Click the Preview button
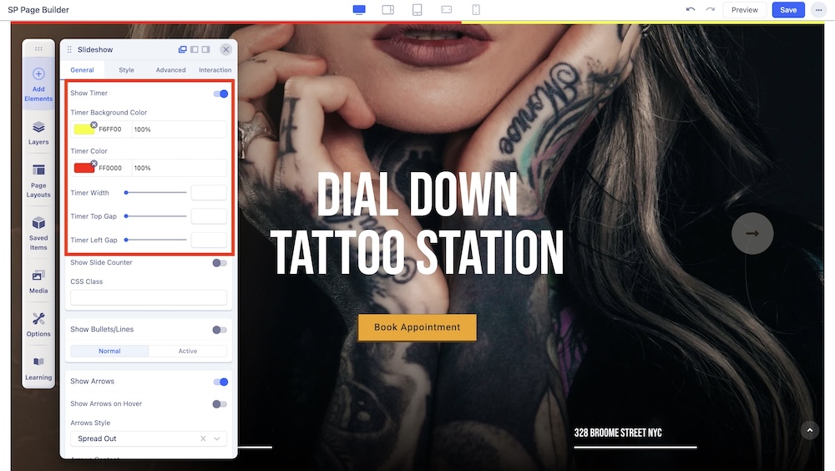The height and width of the screenshot is (471, 835). pyautogui.click(x=745, y=9)
